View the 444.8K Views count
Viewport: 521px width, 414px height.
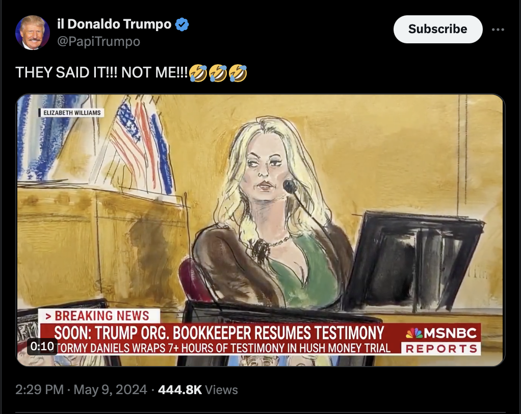coord(198,390)
